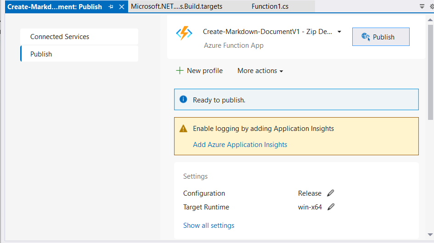Open the Function1.cs tab
This screenshot has height=243, width=434.
(x=270, y=6)
